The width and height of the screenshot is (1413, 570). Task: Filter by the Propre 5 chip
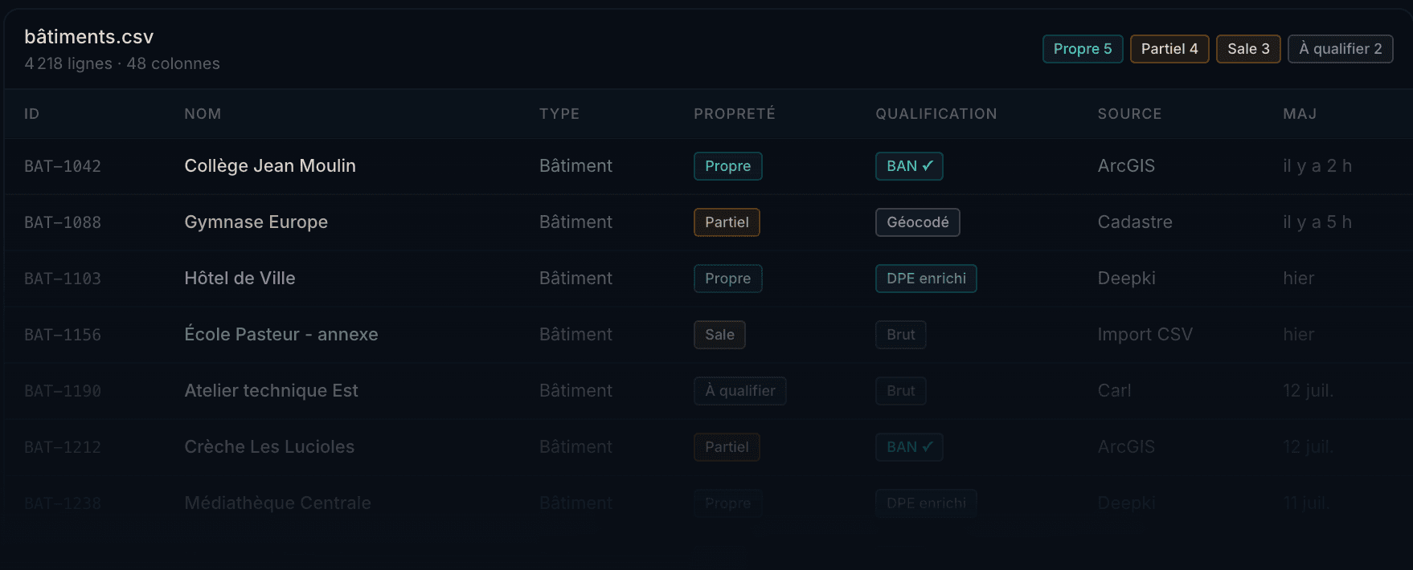[x=1083, y=49]
